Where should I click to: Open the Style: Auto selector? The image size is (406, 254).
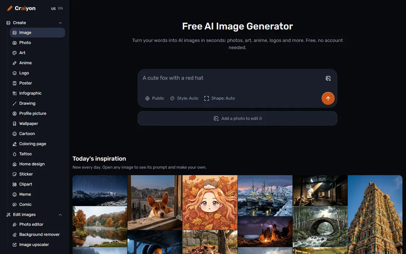(x=184, y=99)
